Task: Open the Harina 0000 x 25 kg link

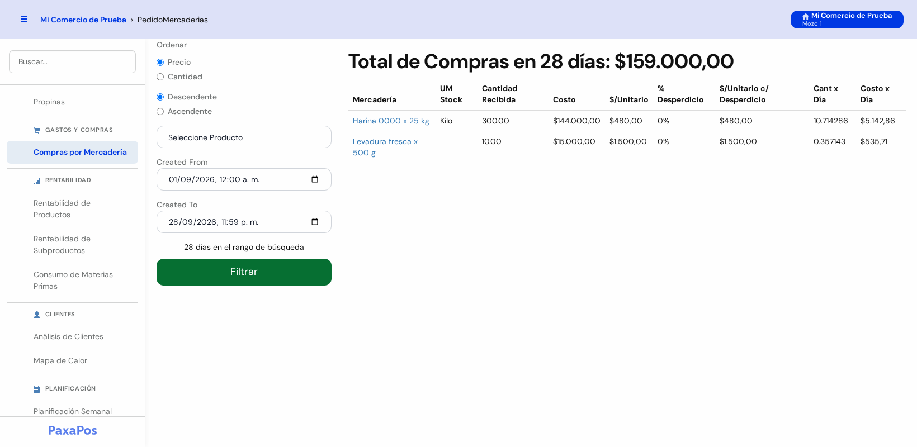Action: pos(391,121)
